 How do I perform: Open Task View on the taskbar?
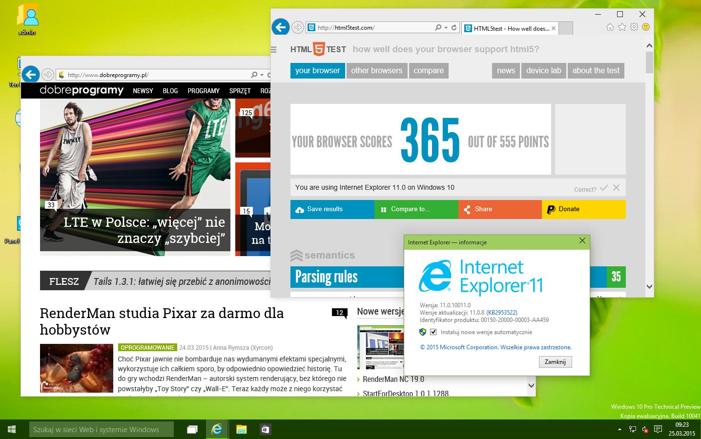click(192, 429)
